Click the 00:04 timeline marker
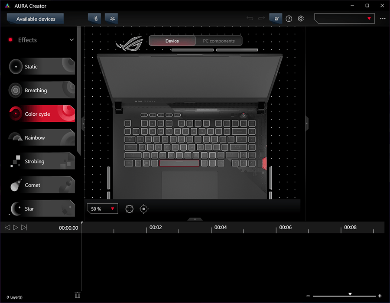Screen dimensions: 390x303 pos(221,228)
